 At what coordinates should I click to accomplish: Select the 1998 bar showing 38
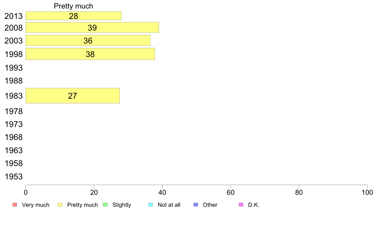point(90,54)
